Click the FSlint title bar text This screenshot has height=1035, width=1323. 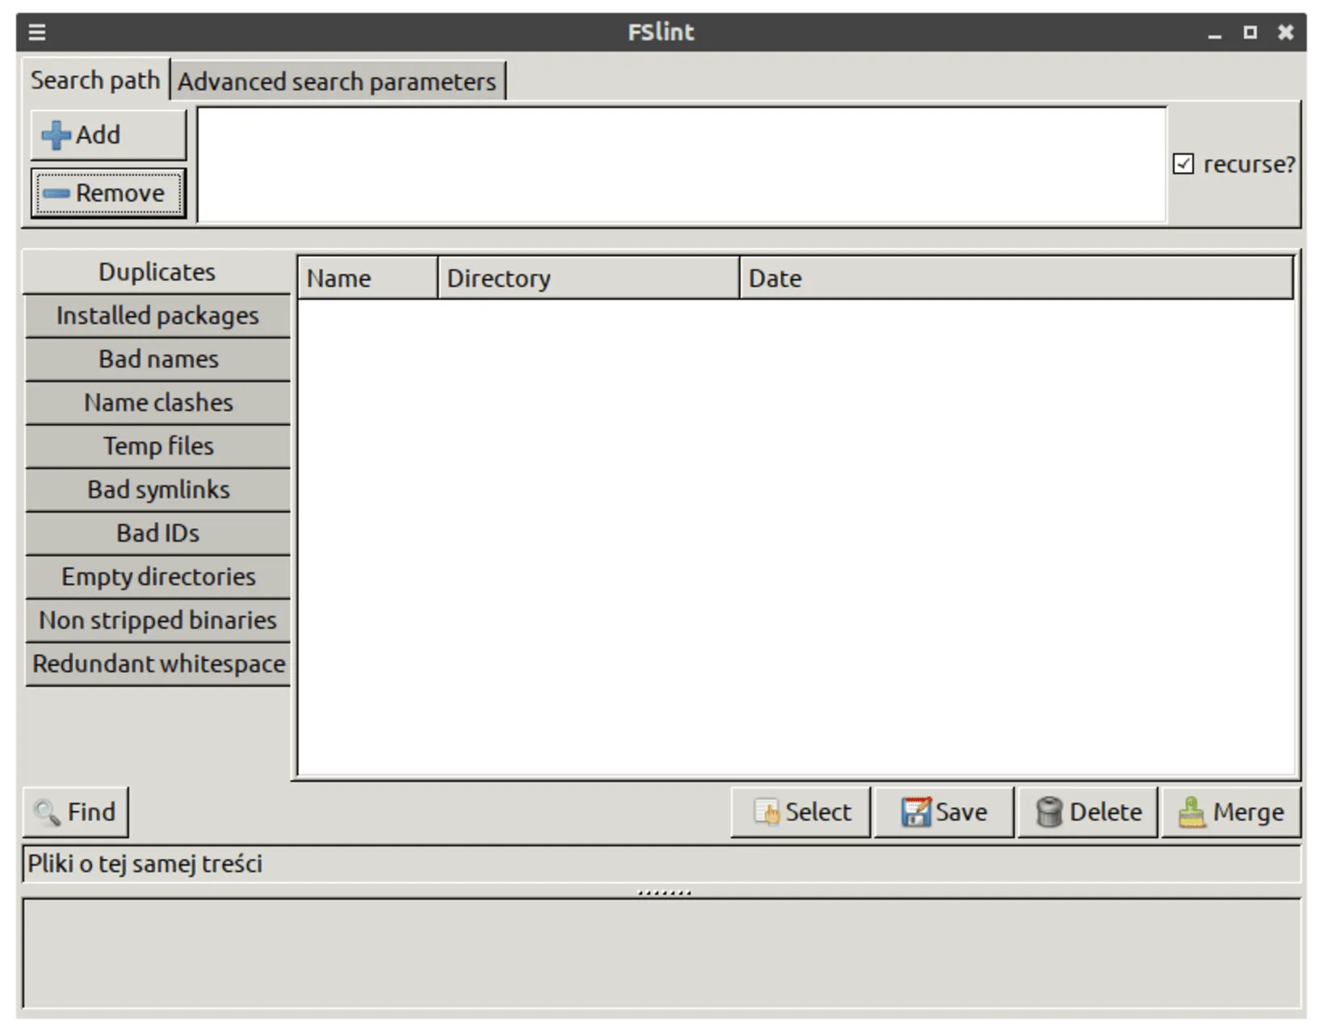661,32
